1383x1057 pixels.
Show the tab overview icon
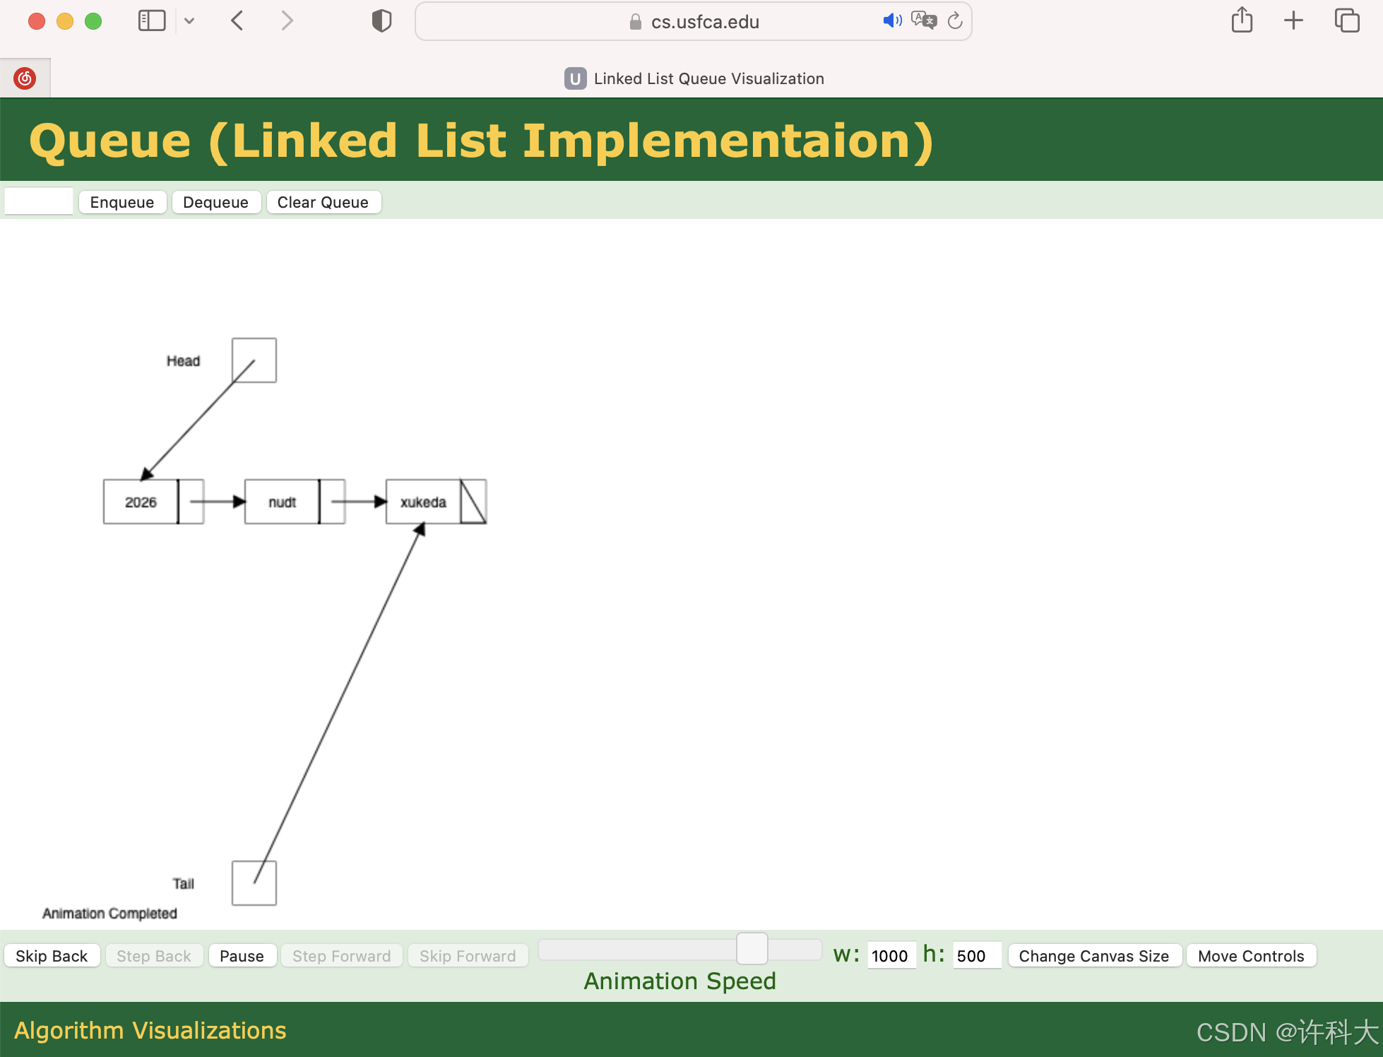[x=1347, y=20]
